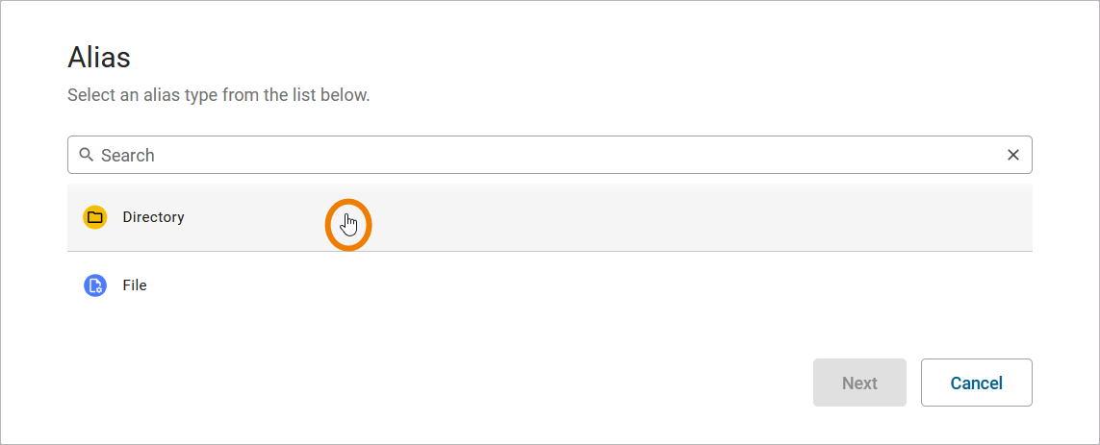Clear the search field with X icon
Viewport: 1100px width, 445px height.
pos(1012,155)
